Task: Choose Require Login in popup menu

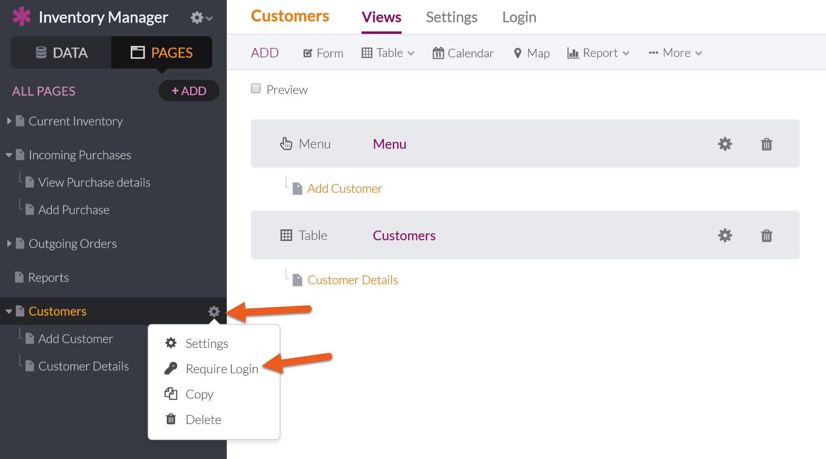Action: point(222,369)
